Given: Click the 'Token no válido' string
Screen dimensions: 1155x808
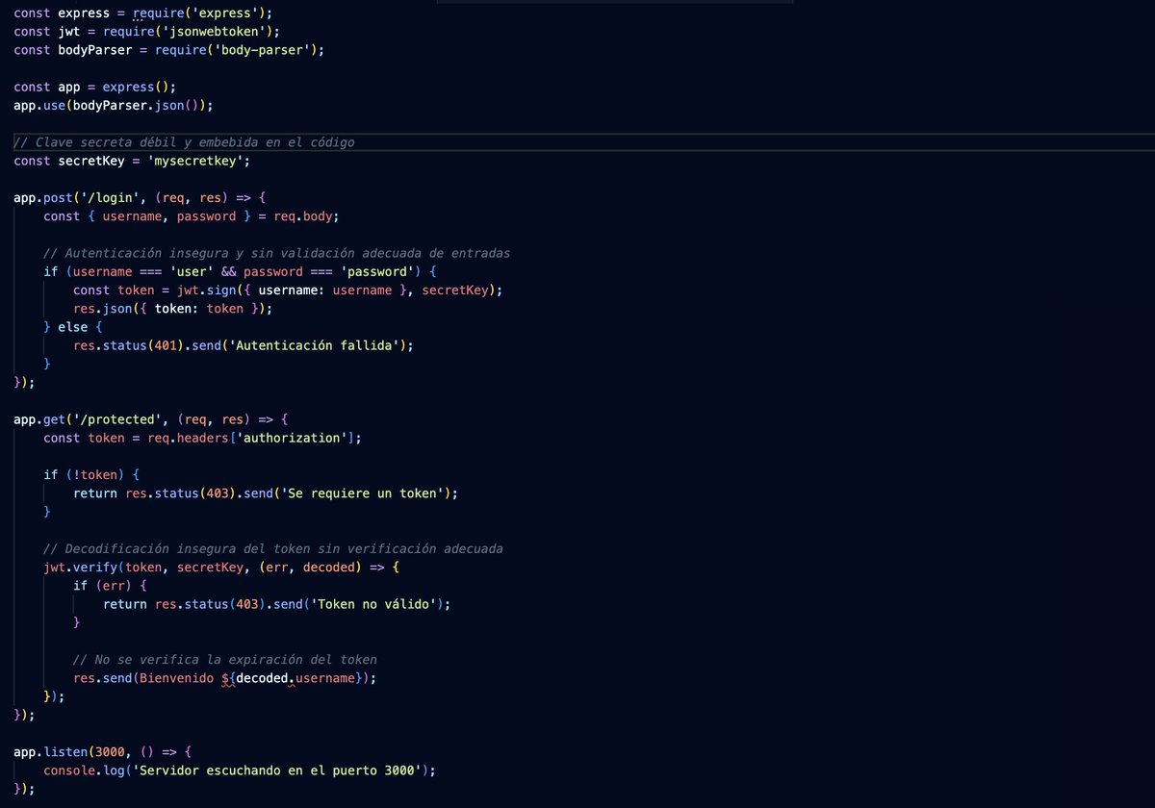Looking at the screenshot, I should click(373, 604).
